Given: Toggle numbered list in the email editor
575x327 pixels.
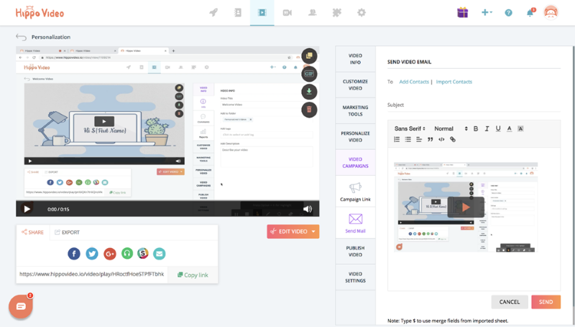Looking at the screenshot, I should tap(397, 139).
